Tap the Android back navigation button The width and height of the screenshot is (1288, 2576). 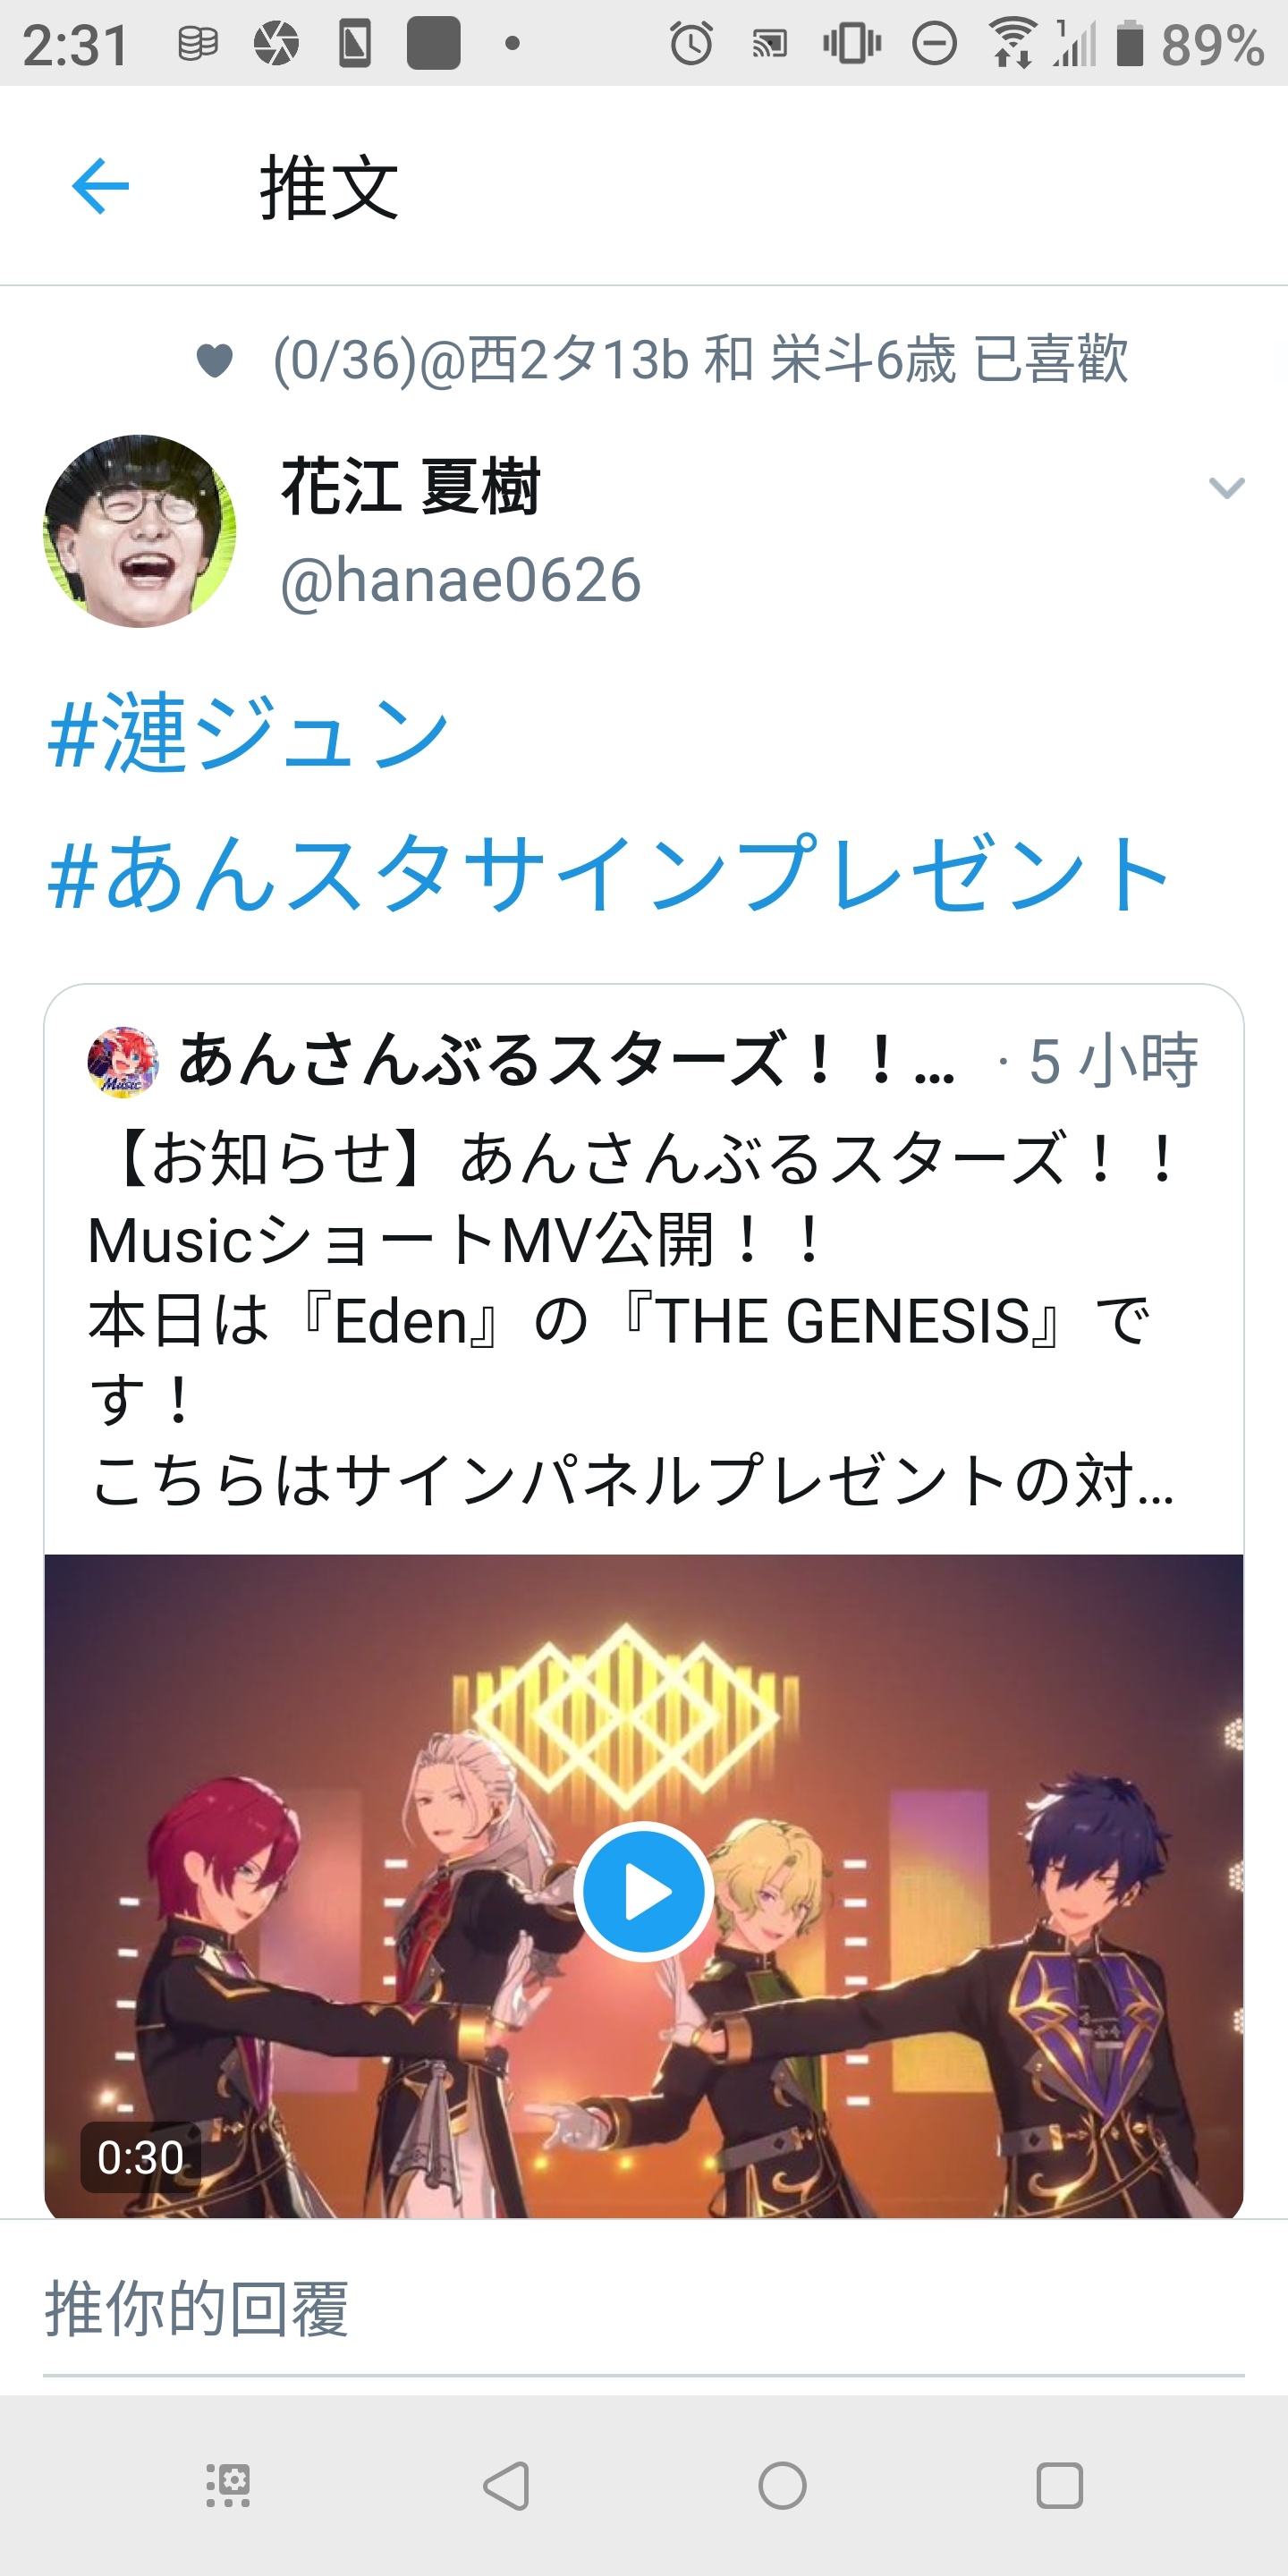[x=506, y=2485]
